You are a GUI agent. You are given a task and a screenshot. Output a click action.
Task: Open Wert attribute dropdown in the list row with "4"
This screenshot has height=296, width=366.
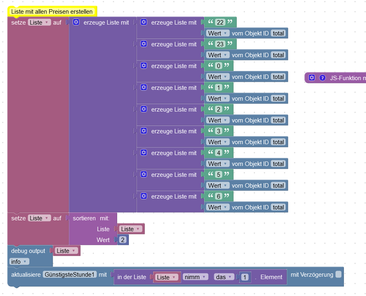[217, 164]
